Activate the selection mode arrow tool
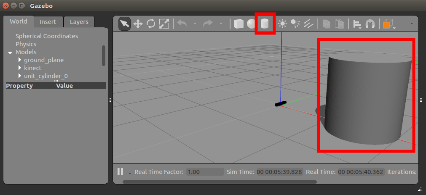 pyautogui.click(x=124, y=24)
